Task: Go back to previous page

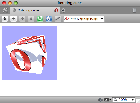Action: [13, 19]
